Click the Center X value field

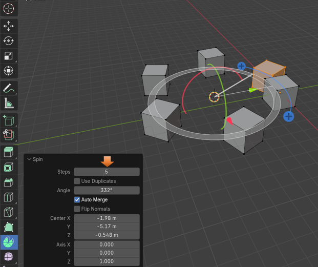pos(107,218)
